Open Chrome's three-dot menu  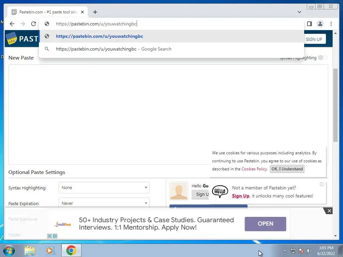point(331,24)
